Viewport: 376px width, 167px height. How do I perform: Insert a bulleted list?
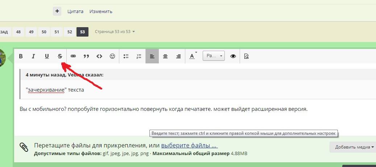126,56
